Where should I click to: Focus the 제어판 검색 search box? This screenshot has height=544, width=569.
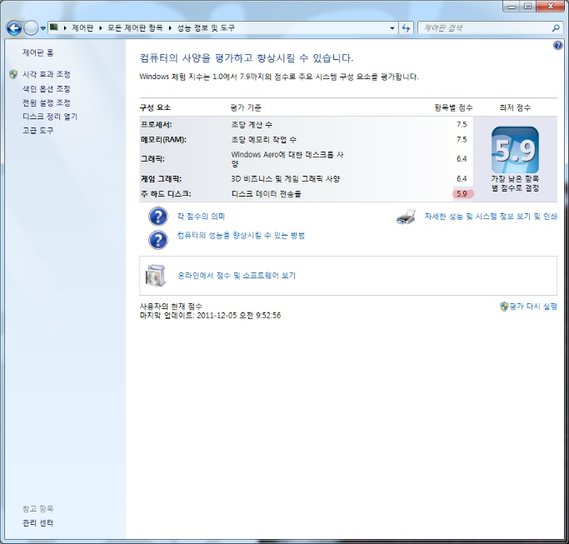[486, 28]
